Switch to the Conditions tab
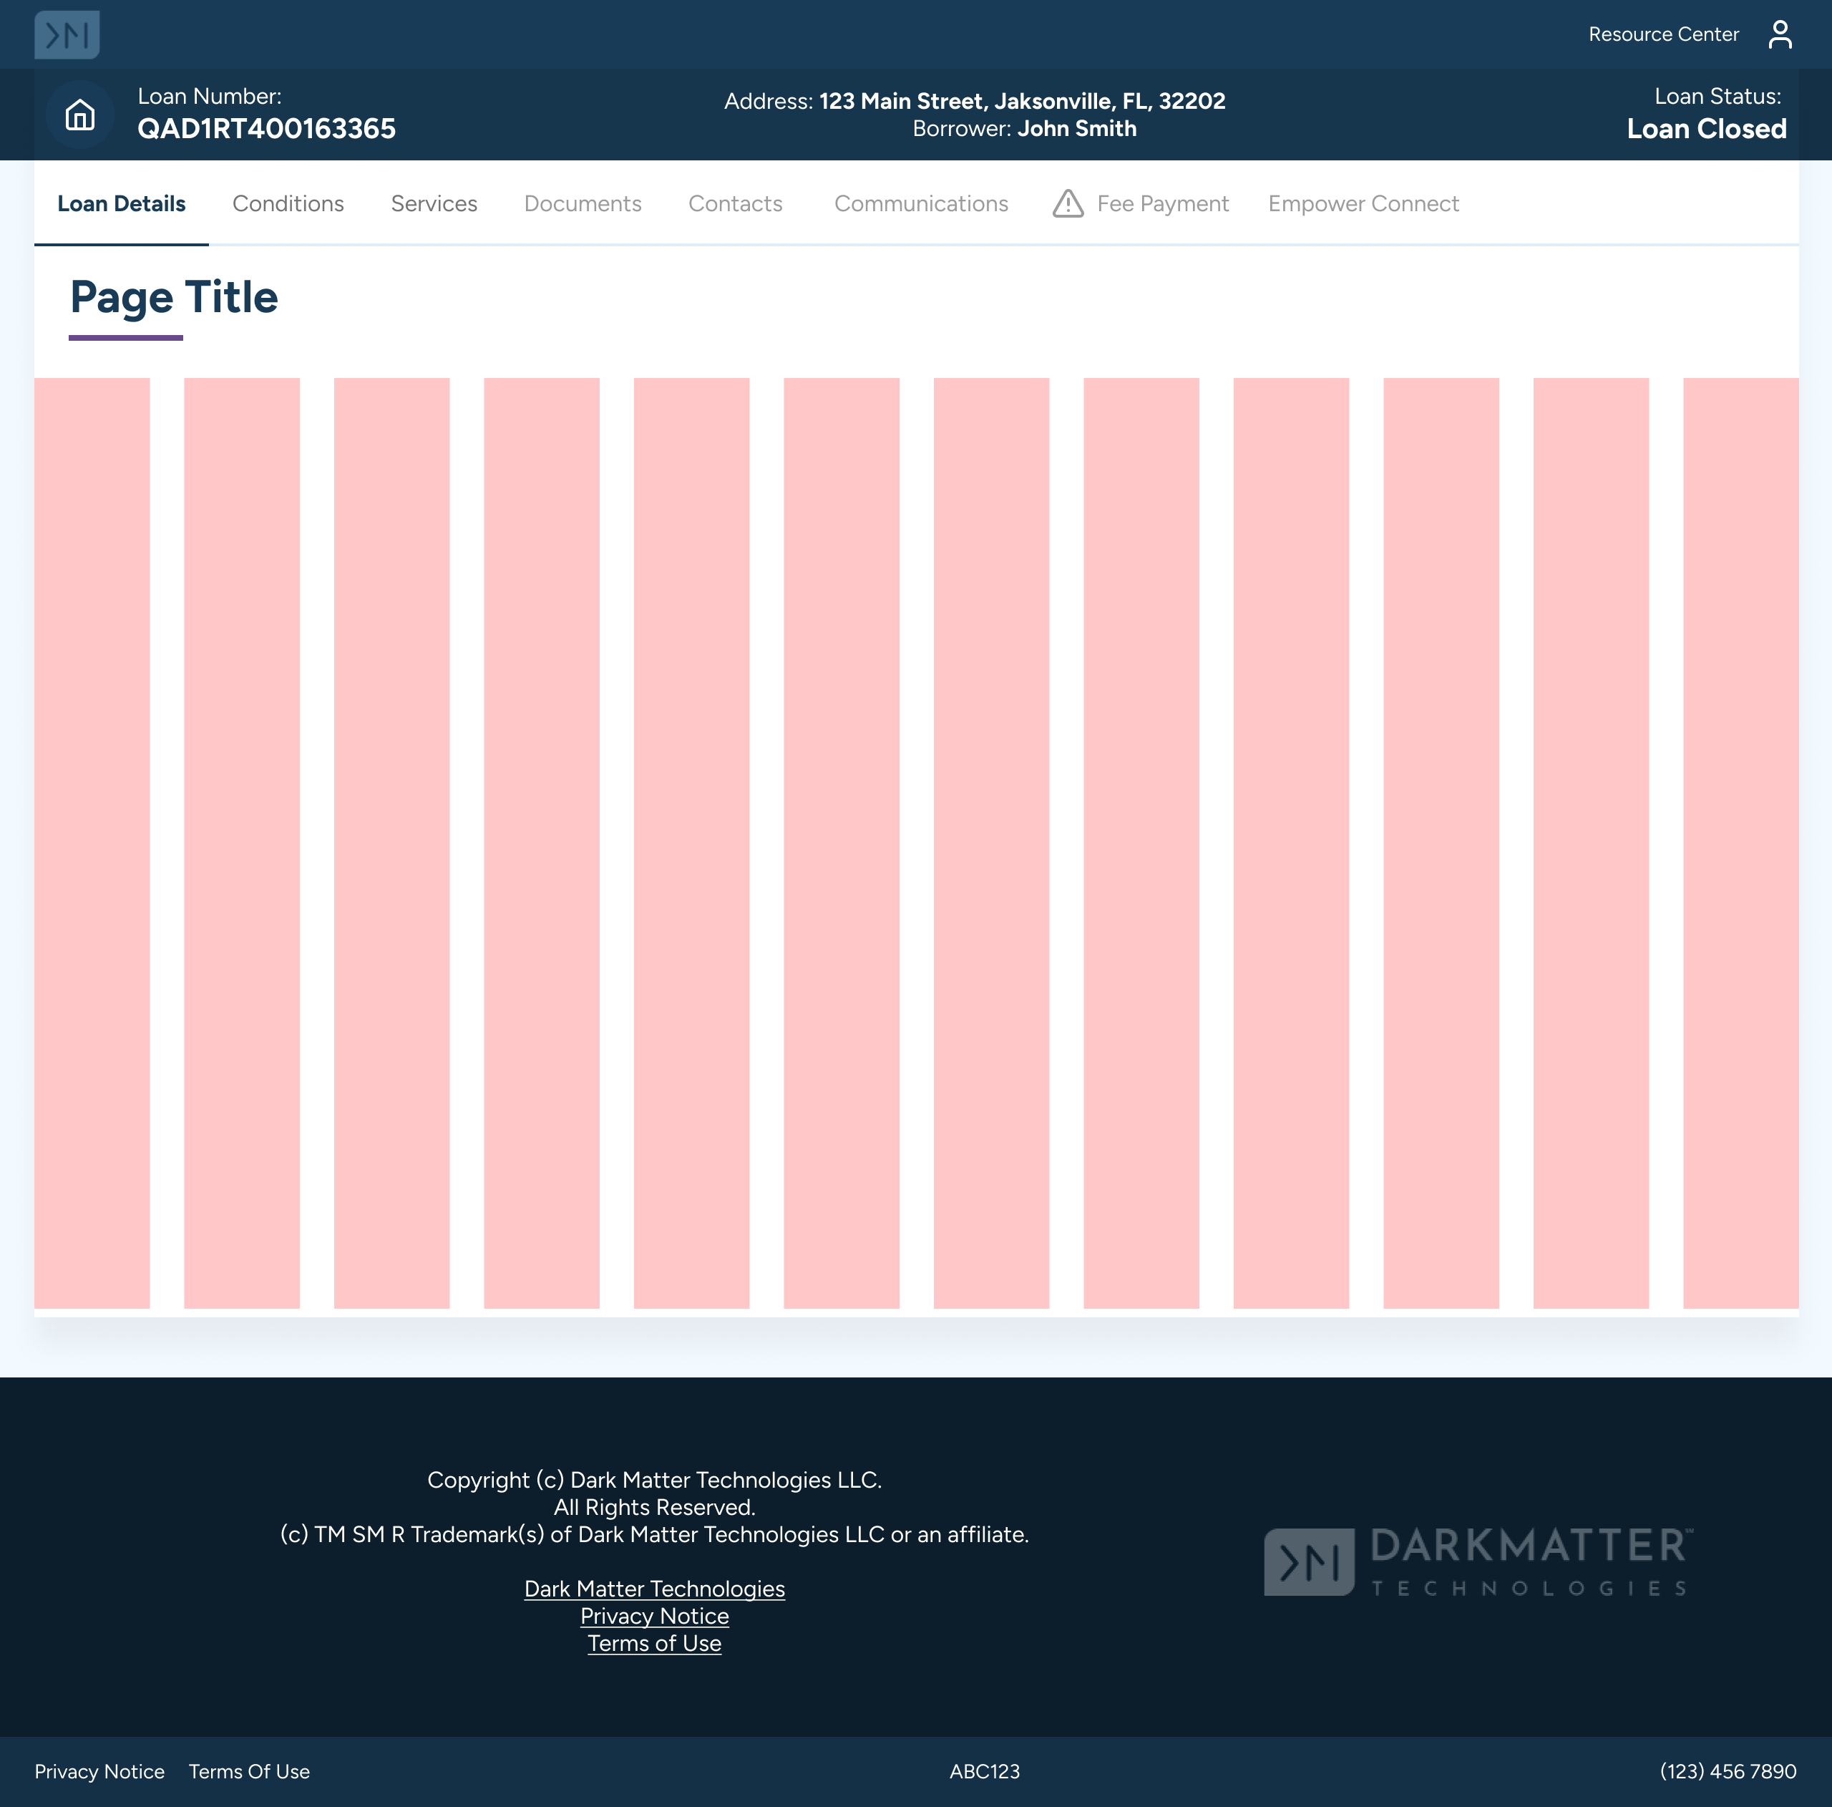The height and width of the screenshot is (1807, 1832). [288, 204]
